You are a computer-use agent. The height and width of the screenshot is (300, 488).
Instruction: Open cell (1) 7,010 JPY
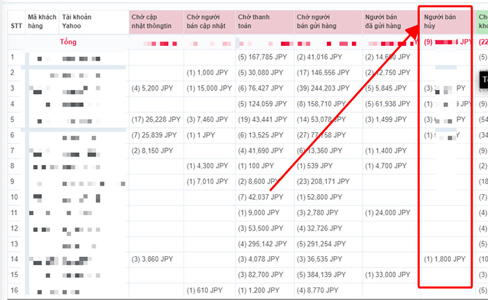point(208,182)
